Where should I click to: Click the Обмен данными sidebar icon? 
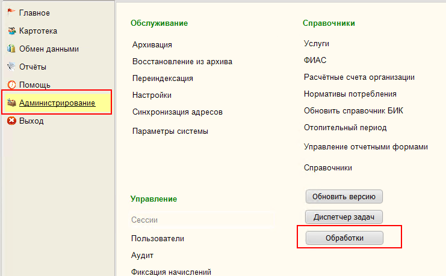tap(11, 49)
